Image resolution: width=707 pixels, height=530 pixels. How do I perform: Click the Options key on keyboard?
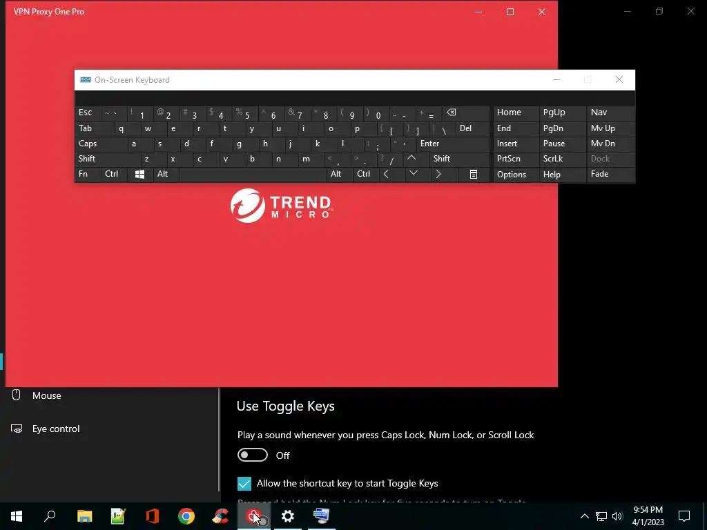pyautogui.click(x=516, y=175)
